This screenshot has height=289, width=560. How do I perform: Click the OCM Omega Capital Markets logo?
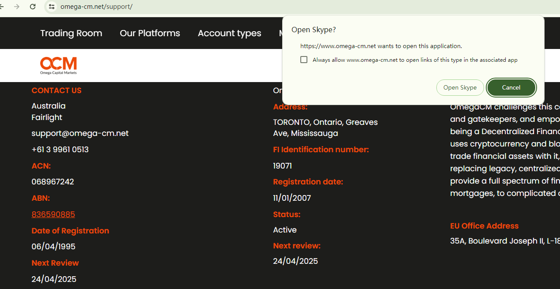point(58,65)
